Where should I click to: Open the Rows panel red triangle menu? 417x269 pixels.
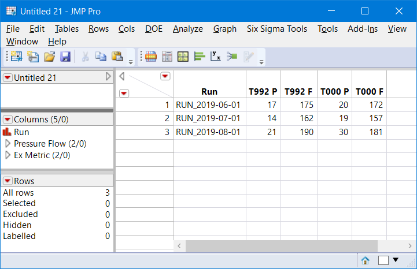8,181
